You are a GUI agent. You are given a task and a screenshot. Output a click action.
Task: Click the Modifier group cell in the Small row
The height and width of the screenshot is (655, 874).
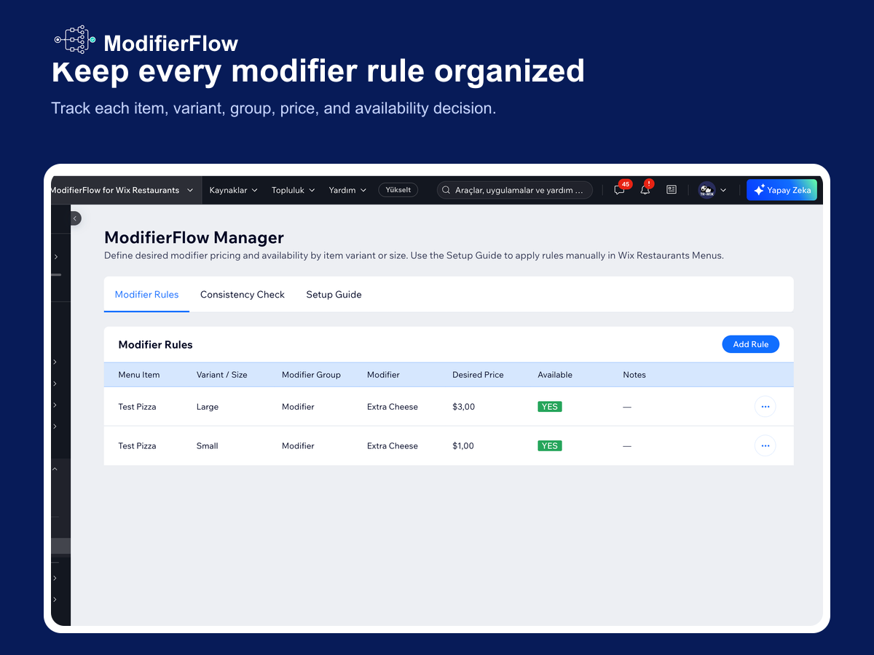tap(298, 445)
